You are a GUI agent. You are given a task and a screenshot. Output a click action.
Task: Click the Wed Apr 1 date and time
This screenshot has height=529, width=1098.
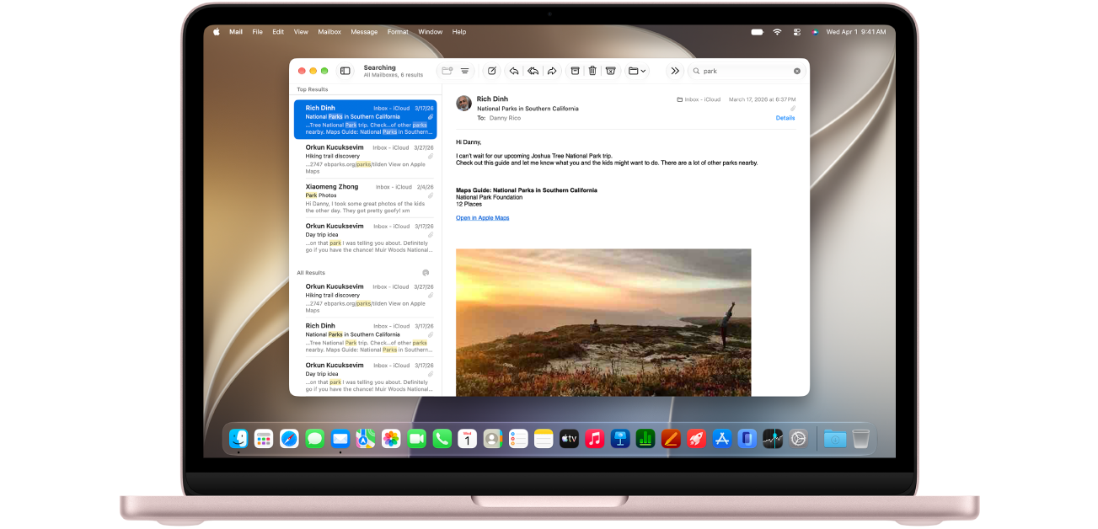pyautogui.click(x=856, y=32)
